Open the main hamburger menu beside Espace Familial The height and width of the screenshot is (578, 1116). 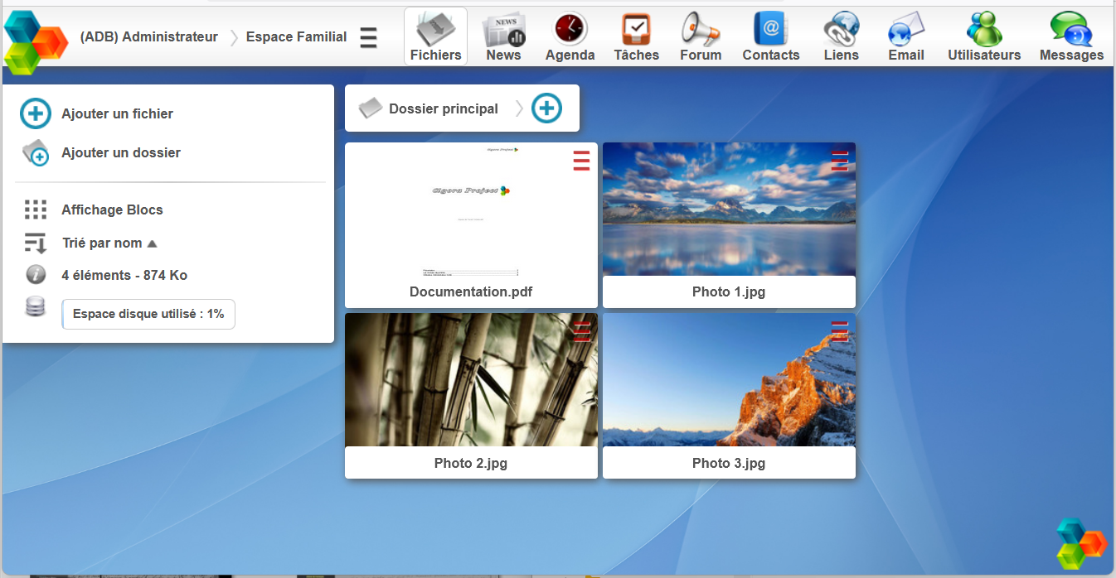[369, 37]
